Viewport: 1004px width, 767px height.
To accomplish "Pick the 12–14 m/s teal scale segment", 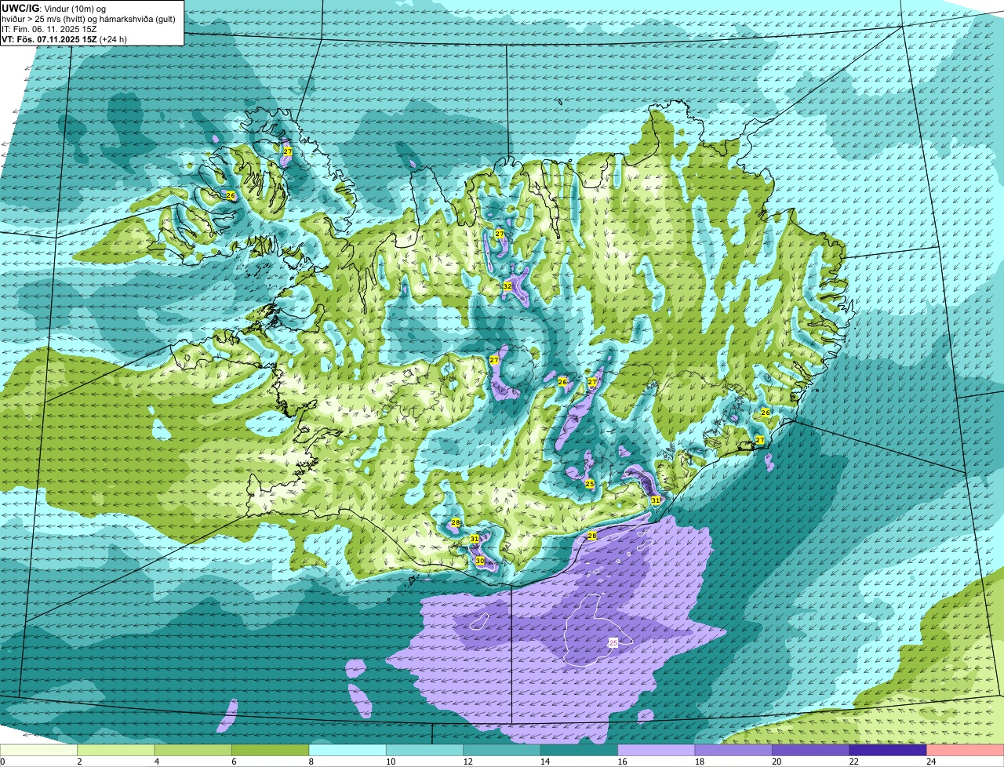I will point(502,751).
